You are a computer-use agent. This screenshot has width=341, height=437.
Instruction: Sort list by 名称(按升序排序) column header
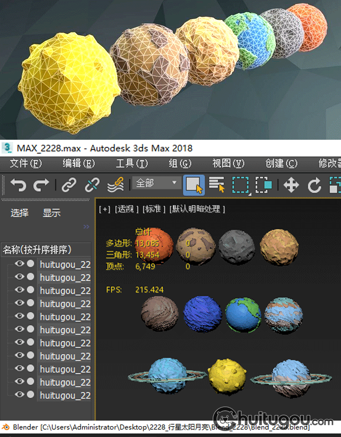pos(37,249)
